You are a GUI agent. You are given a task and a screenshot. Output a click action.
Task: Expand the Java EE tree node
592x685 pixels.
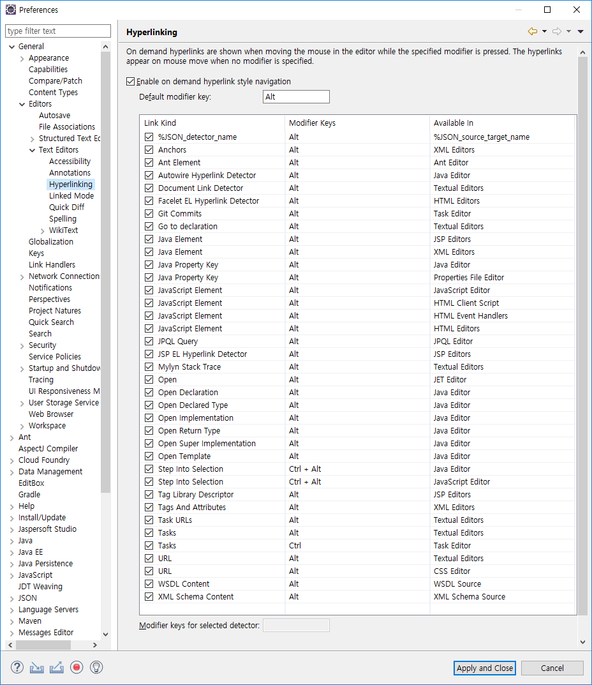(x=11, y=553)
